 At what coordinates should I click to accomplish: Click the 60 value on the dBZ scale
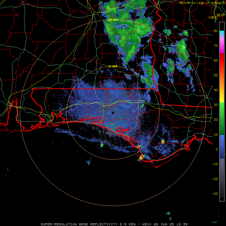(216, 60)
